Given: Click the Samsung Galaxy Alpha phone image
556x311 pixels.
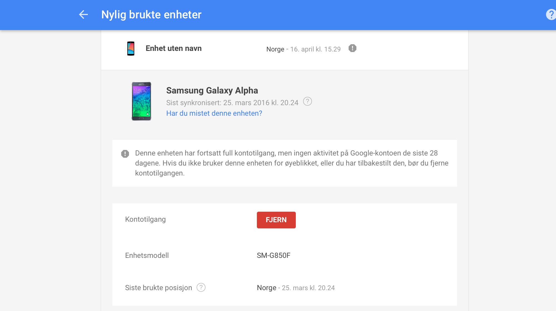Looking at the screenshot, I should [141, 101].
